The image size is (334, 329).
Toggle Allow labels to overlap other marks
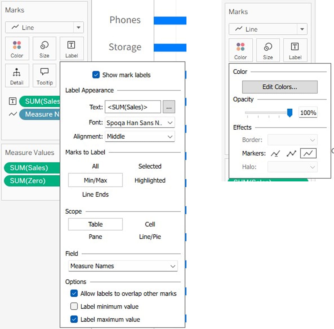(x=74, y=294)
